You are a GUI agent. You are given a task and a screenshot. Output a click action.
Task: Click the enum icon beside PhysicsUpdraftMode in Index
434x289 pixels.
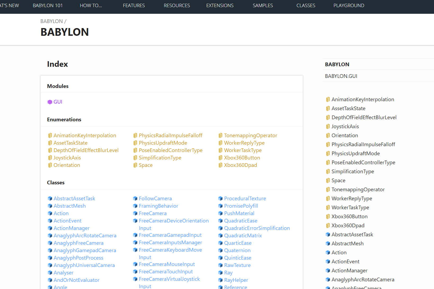pos(135,143)
